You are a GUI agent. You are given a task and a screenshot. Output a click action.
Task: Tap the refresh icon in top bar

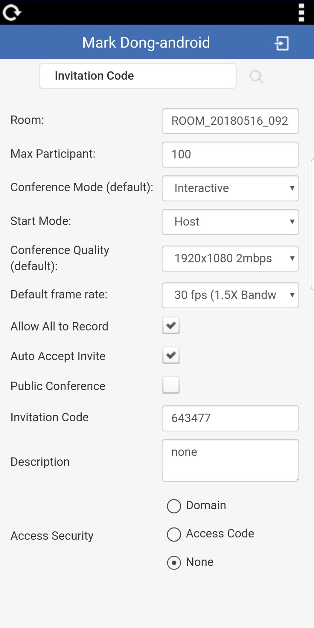[12, 13]
